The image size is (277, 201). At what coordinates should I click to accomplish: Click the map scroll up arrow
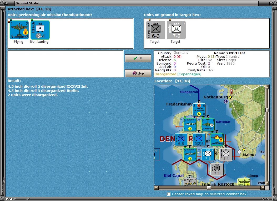[x=267, y=87]
